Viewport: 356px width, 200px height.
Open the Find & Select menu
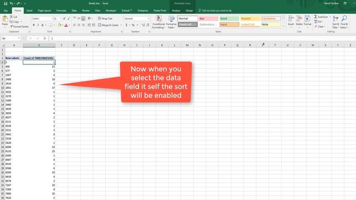[x=344, y=22]
